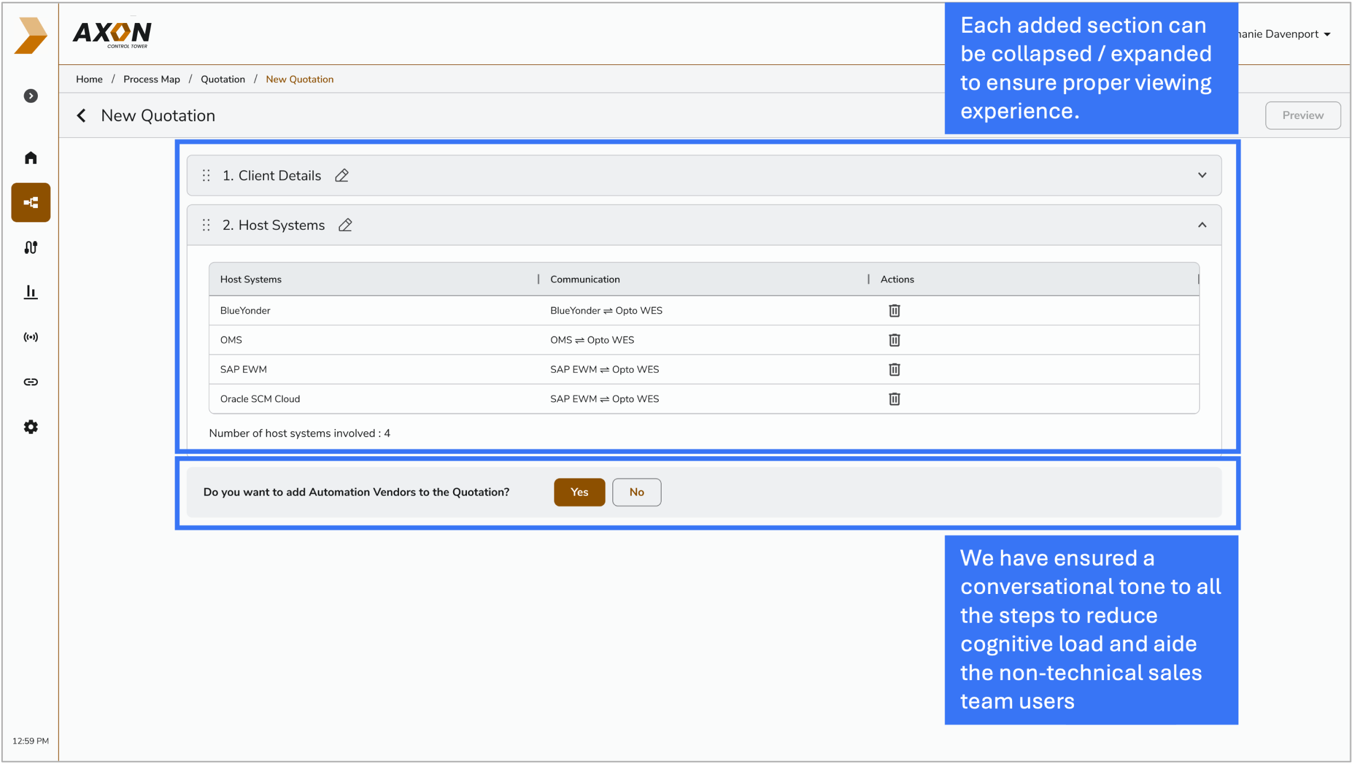Open the link chain sidebar icon
The height and width of the screenshot is (764, 1352).
pos(31,382)
